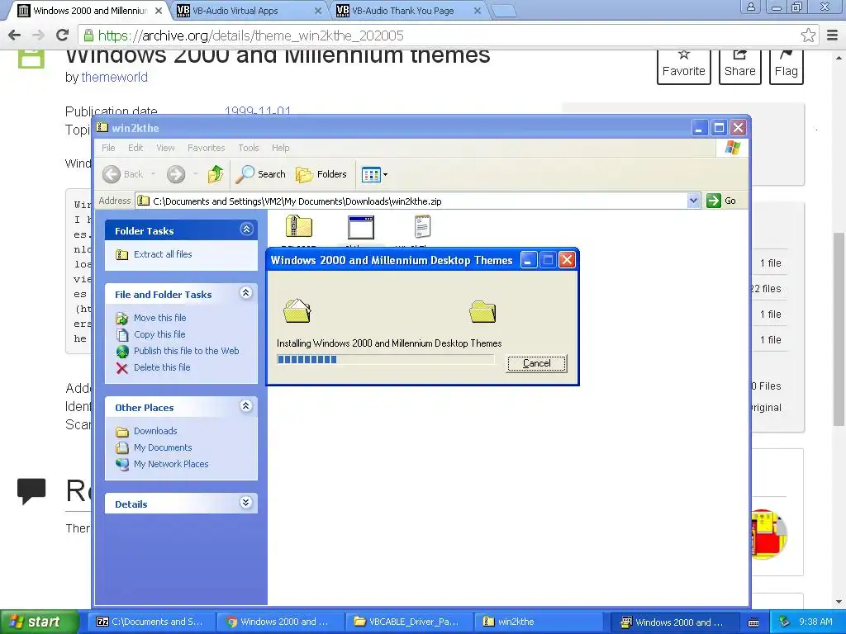This screenshot has width=846, height=634.
Task: Click Publish this file to the Web
Action: coord(186,351)
